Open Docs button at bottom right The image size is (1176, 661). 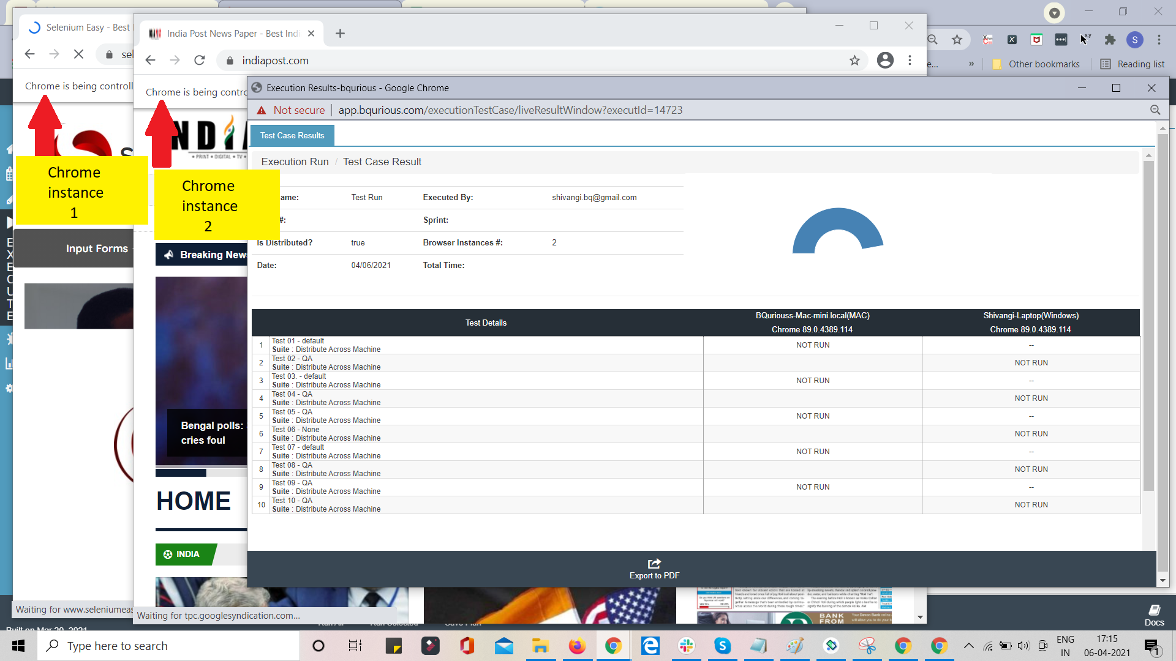(1154, 615)
